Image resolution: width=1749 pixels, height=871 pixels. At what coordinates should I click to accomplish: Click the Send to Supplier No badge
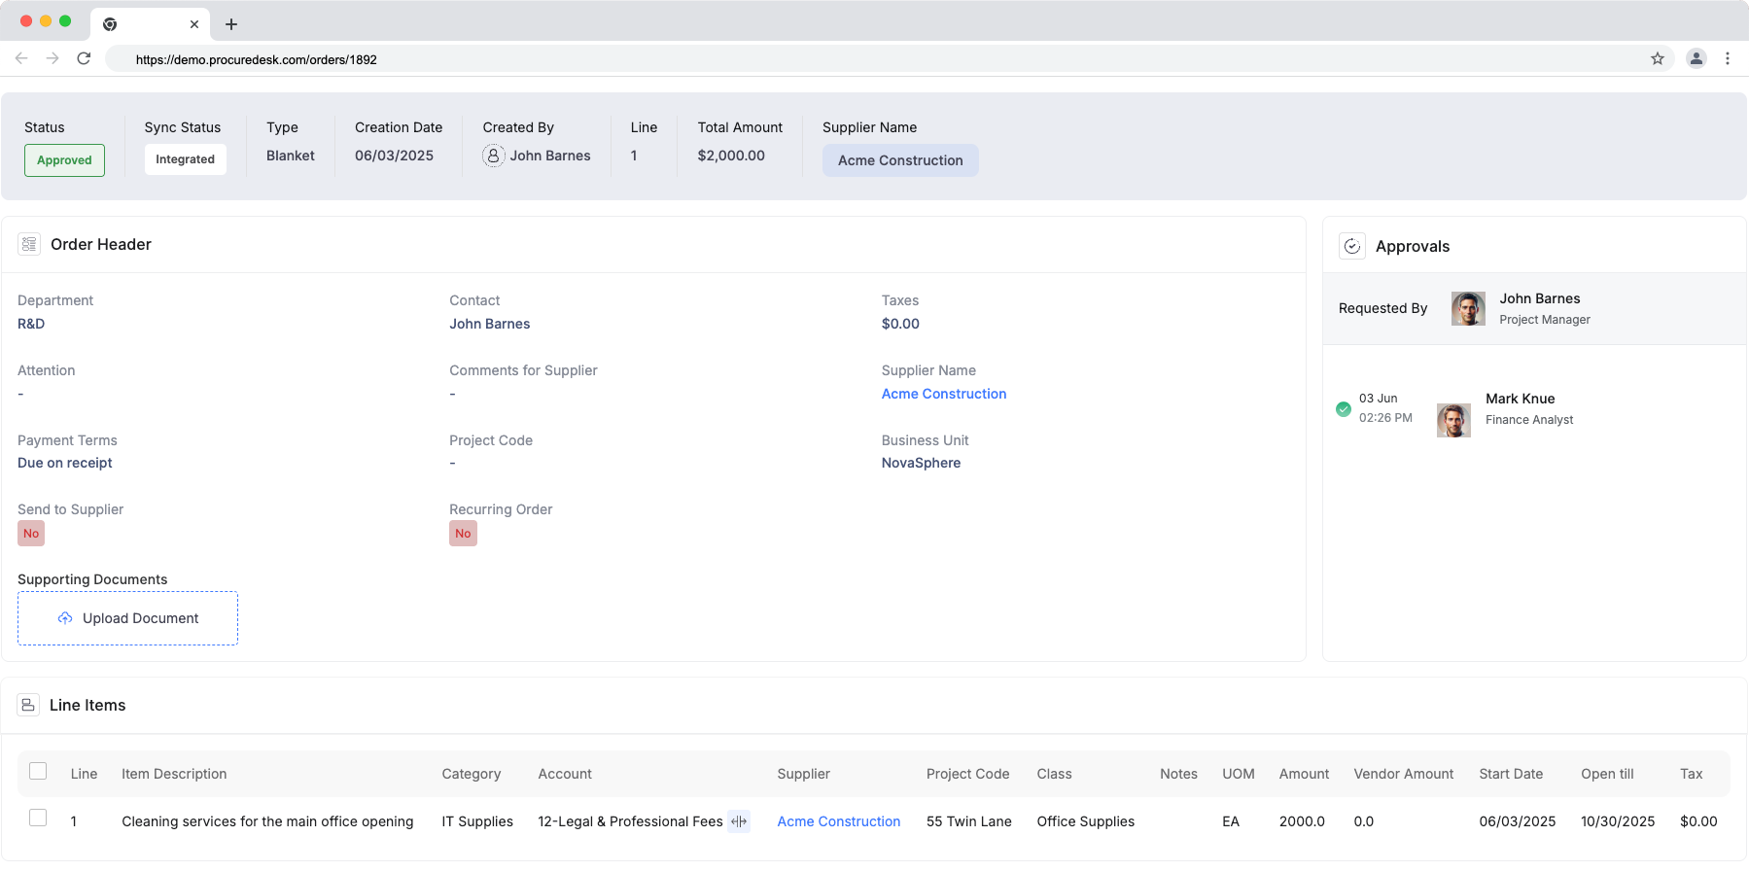pos(31,534)
